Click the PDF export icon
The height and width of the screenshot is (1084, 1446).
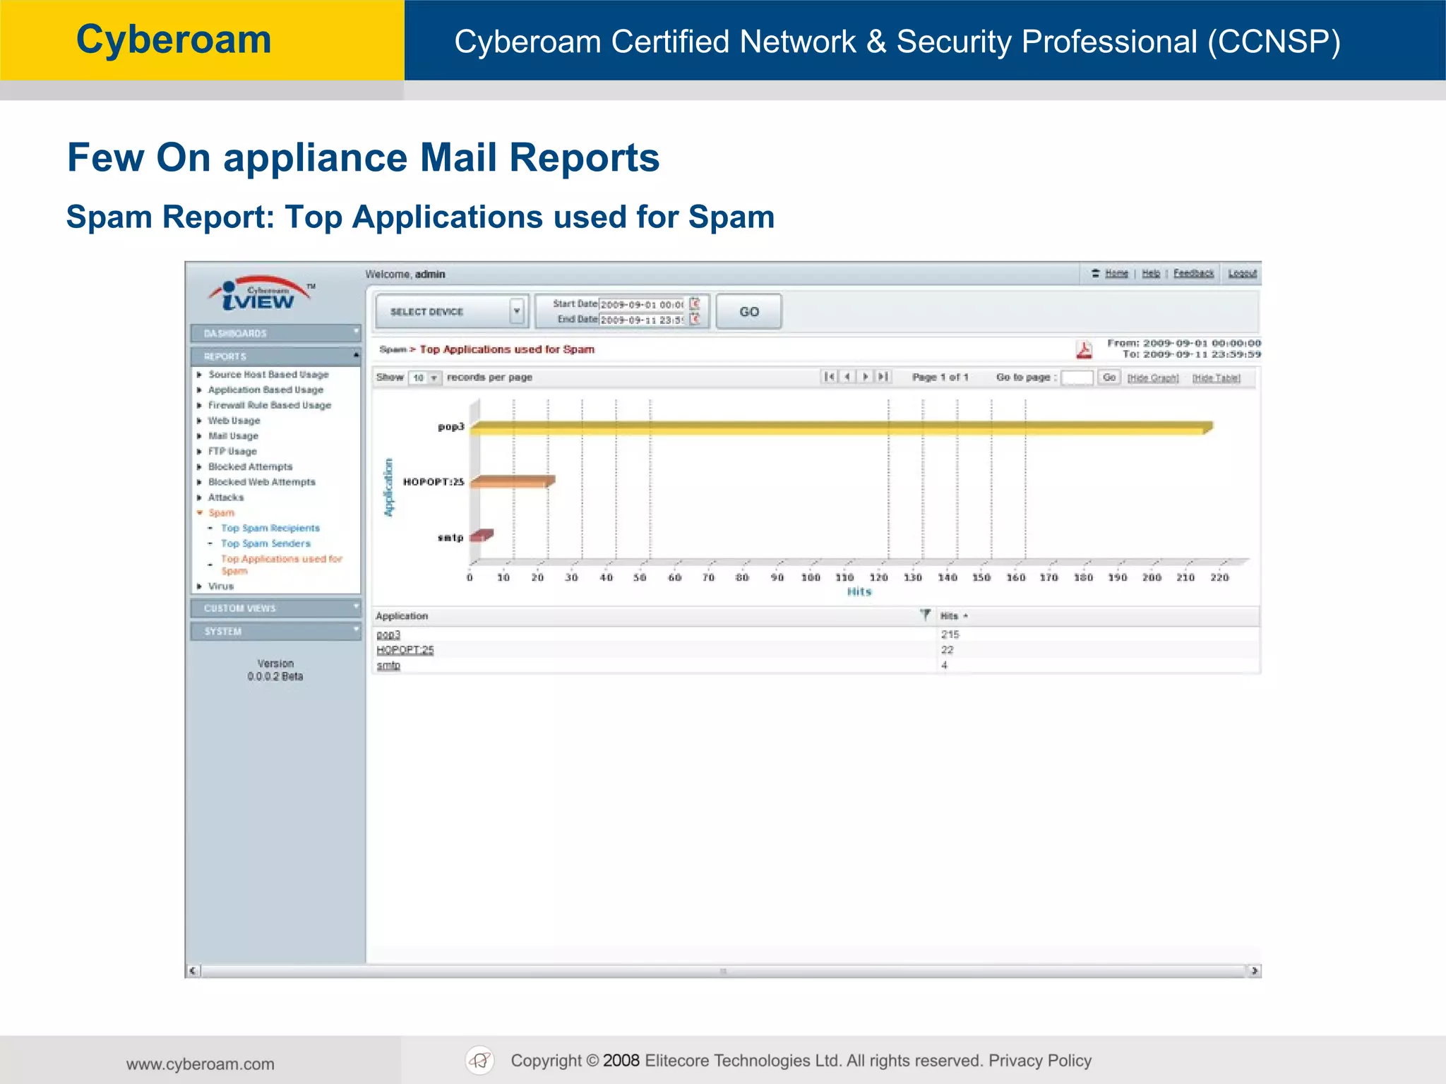tap(1084, 349)
